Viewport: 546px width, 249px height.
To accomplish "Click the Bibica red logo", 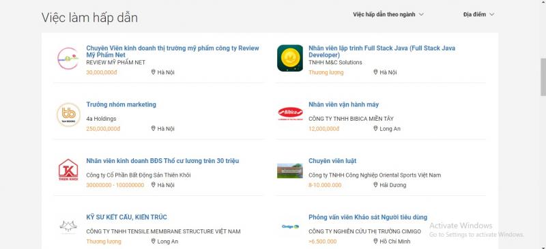I will (291, 113).
